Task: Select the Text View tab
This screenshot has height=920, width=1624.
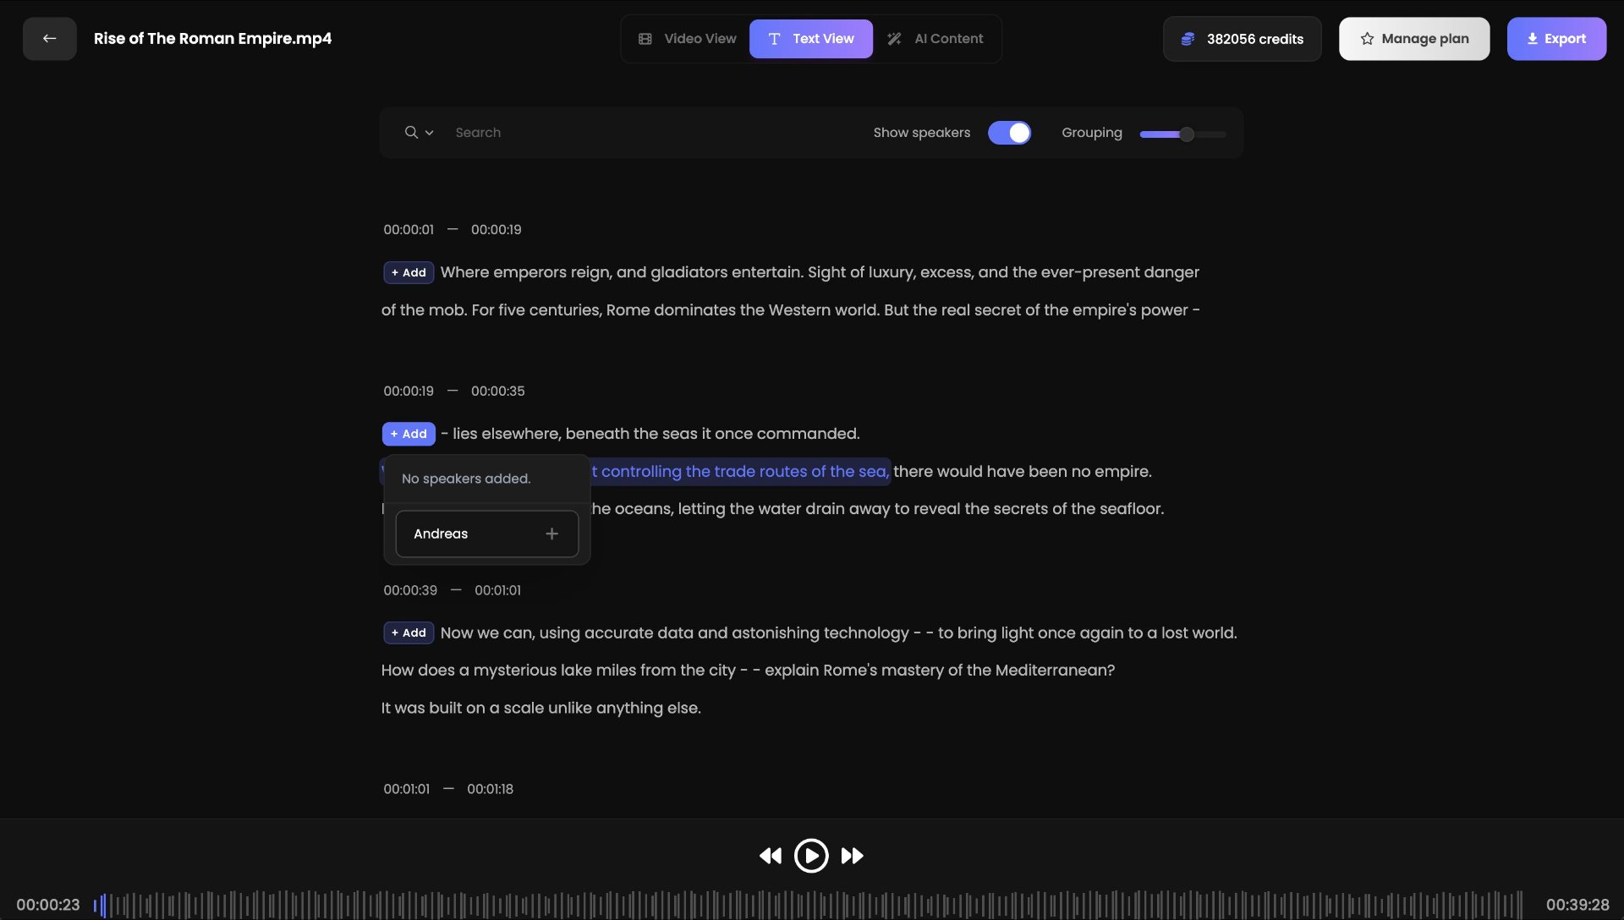Action: coord(810,39)
